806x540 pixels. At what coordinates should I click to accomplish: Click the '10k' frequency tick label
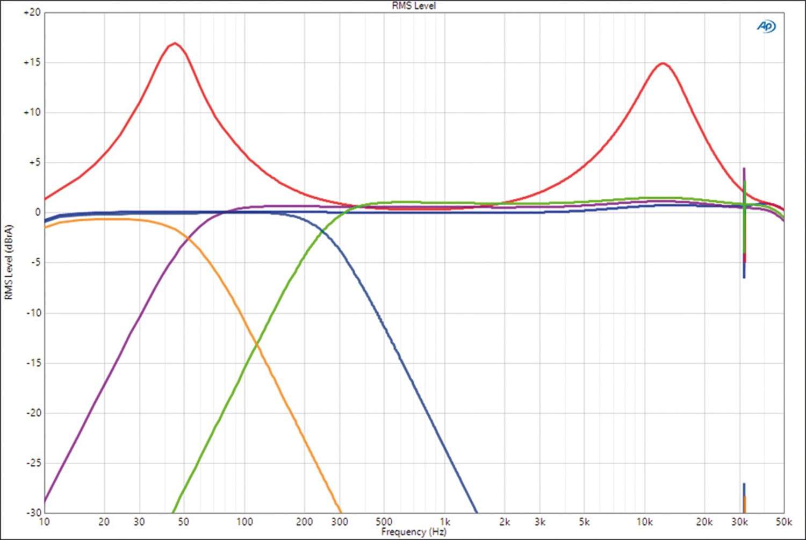pos(644,522)
